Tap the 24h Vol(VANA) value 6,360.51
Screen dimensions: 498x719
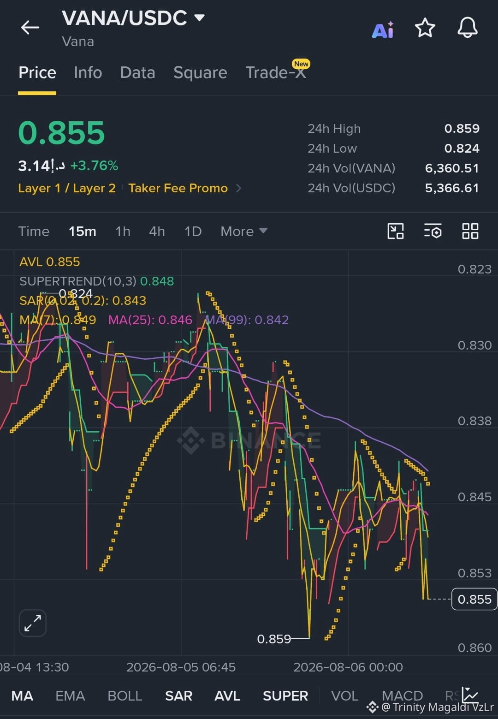coord(451,168)
